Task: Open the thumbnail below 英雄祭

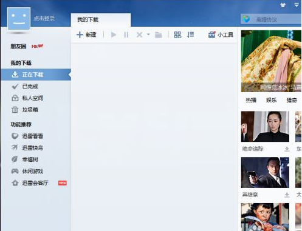Action: click(265, 217)
